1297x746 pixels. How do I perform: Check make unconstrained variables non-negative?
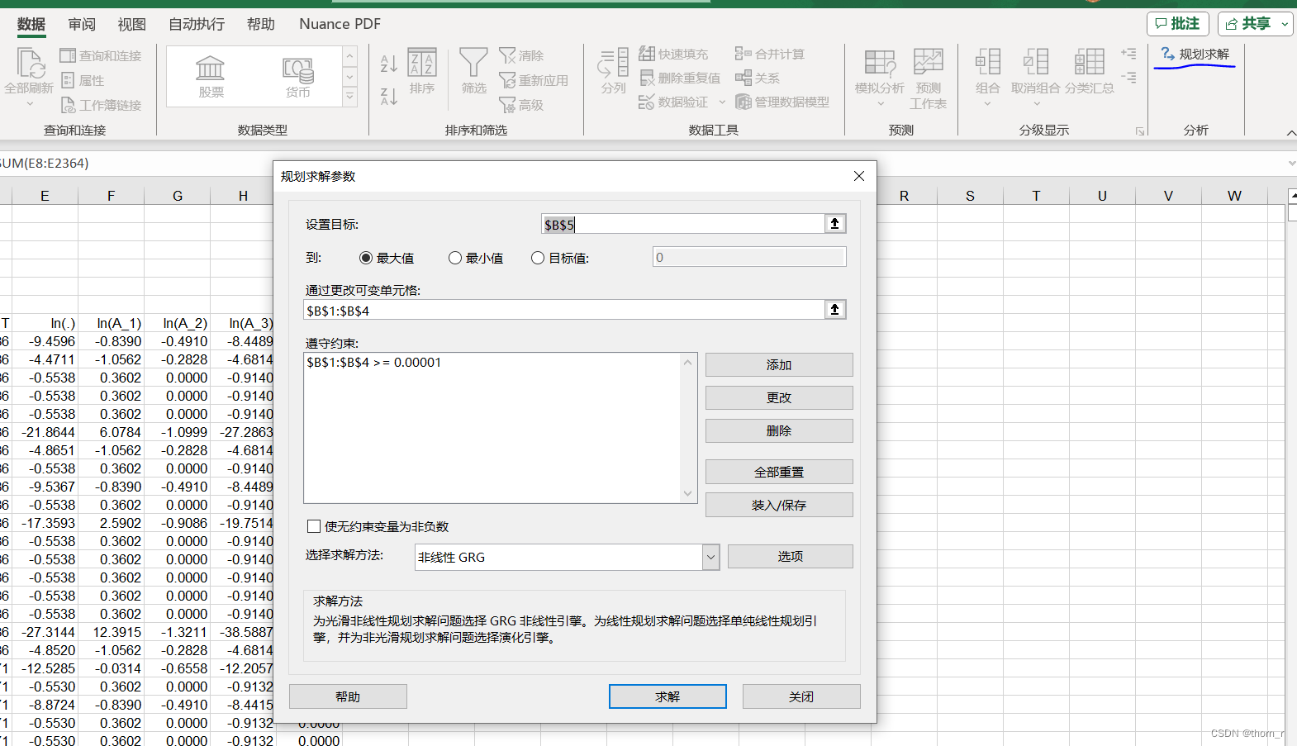pos(314,526)
